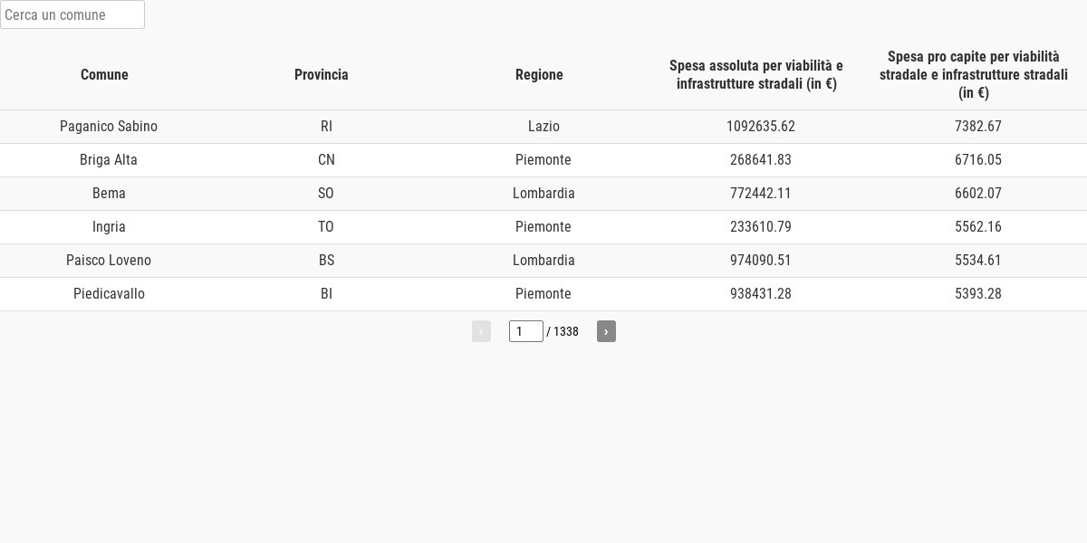The width and height of the screenshot is (1087, 543).
Task: Select the Paganico Sabino row
Action: click(543, 127)
